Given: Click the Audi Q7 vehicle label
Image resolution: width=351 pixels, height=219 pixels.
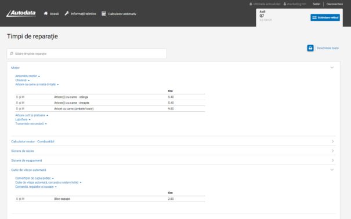Looking at the screenshot, I should pyautogui.click(x=265, y=16).
